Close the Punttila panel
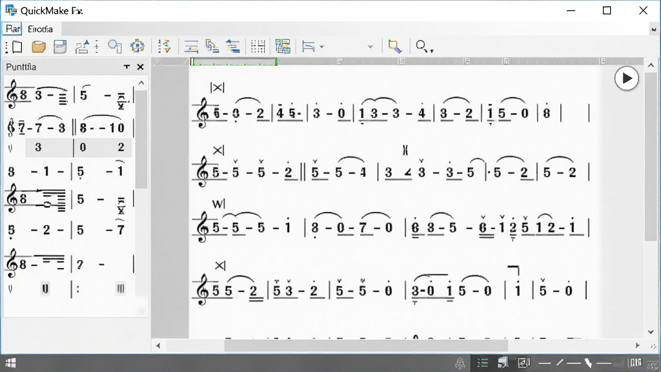 click(140, 67)
